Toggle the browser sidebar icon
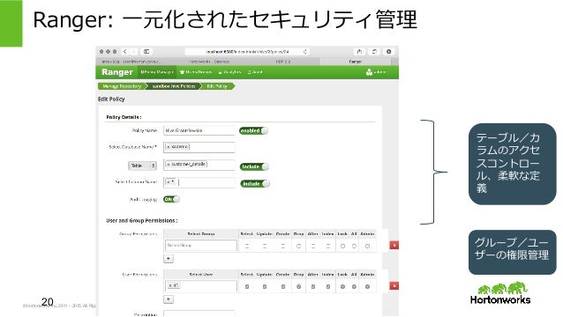Screen dimensions: 563x317 tap(146, 52)
